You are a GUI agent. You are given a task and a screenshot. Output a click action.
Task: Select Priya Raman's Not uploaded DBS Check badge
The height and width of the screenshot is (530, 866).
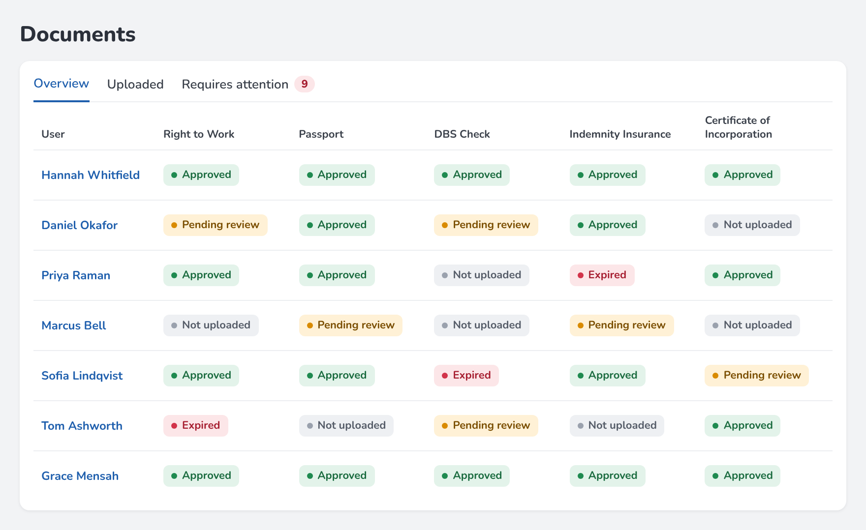click(x=482, y=275)
